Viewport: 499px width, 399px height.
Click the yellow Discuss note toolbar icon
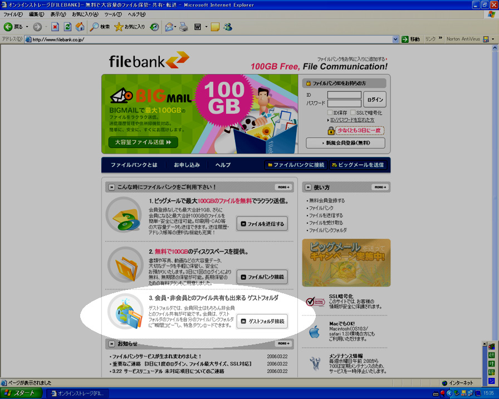coord(215,27)
